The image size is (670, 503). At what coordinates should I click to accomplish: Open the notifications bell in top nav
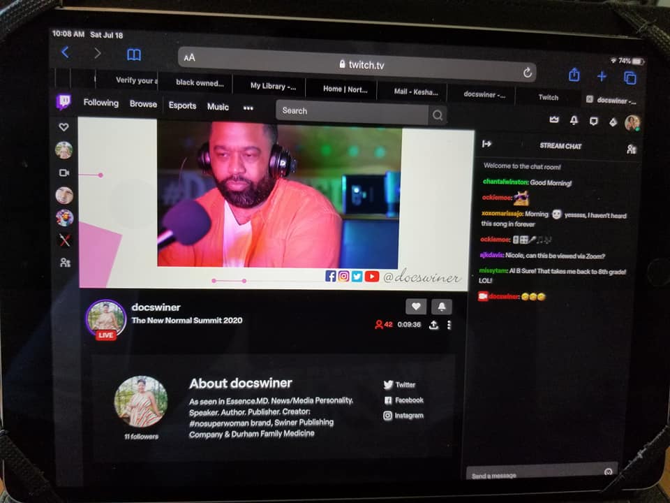(574, 120)
